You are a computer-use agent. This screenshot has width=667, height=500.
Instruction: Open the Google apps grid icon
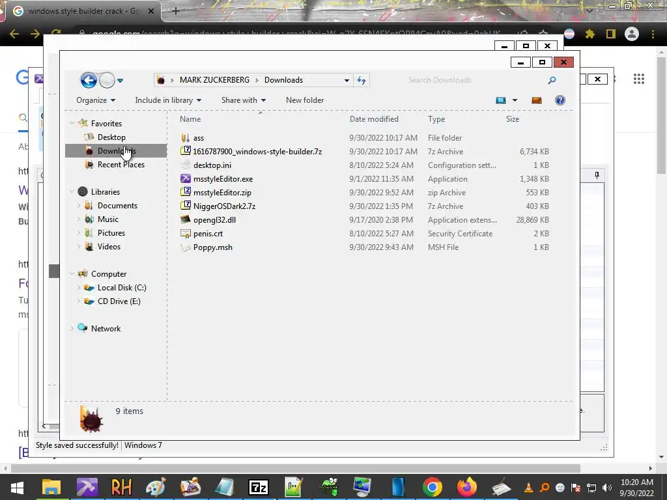point(639,79)
